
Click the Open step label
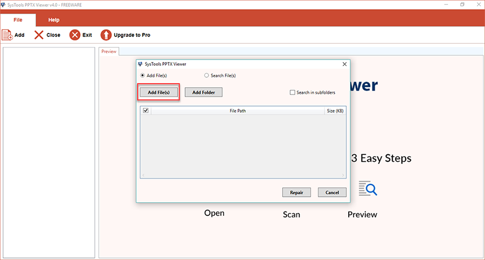(x=214, y=213)
